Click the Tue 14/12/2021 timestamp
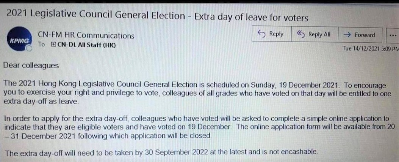This screenshot has width=399, height=162. [370, 48]
